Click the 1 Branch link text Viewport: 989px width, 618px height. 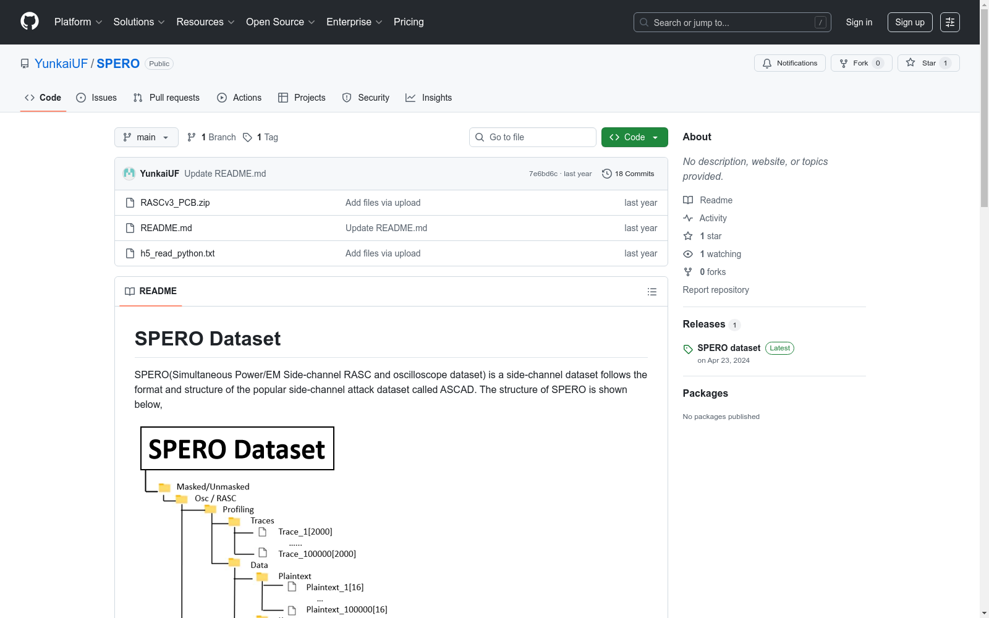pos(218,137)
